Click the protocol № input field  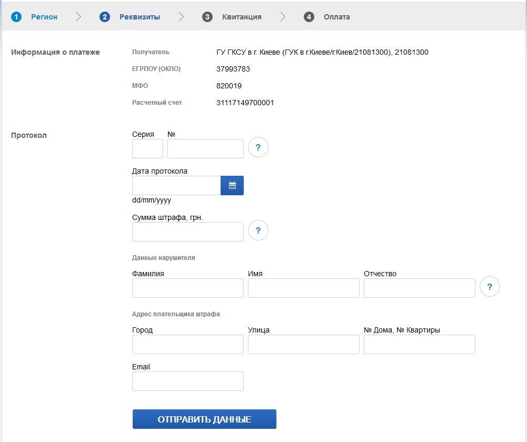coord(205,149)
